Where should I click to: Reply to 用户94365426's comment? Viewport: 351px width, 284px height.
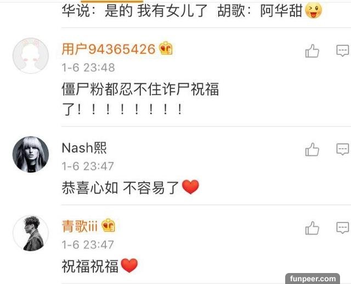coord(342,51)
